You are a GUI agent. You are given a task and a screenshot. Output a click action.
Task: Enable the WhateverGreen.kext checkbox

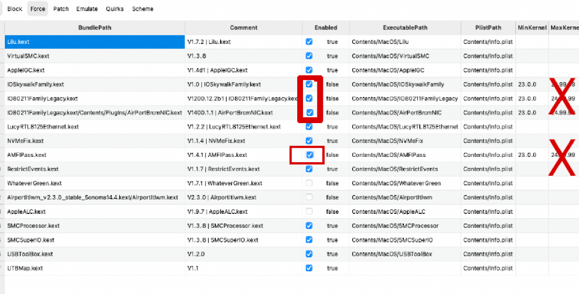click(x=309, y=183)
